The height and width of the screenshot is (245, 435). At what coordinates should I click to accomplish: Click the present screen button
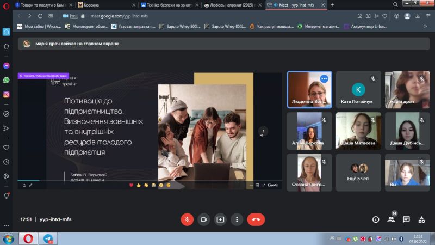coord(220,219)
